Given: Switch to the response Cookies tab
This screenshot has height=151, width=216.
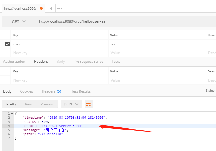Looking at the screenshot, I should pos(27,91).
